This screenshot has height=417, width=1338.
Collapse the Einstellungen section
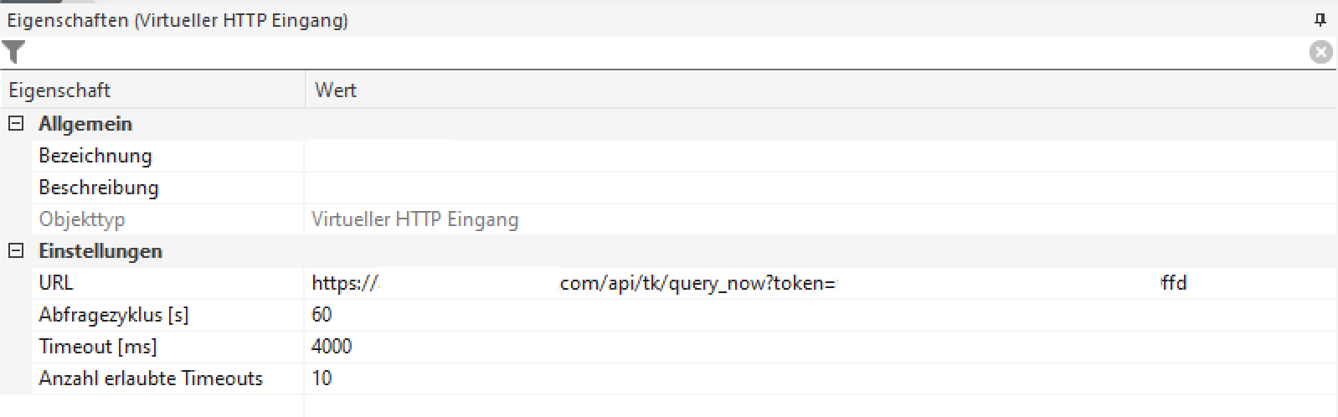click(16, 251)
